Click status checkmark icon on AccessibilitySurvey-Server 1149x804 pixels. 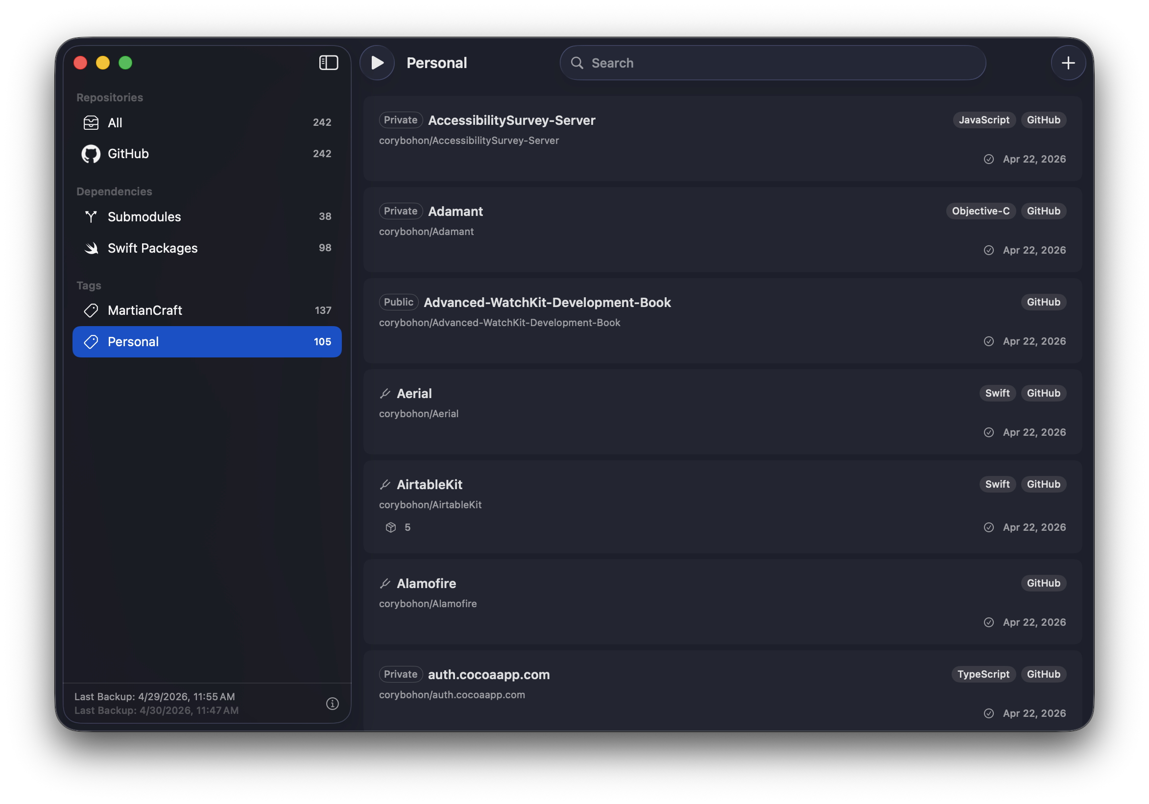click(x=988, y=159)
